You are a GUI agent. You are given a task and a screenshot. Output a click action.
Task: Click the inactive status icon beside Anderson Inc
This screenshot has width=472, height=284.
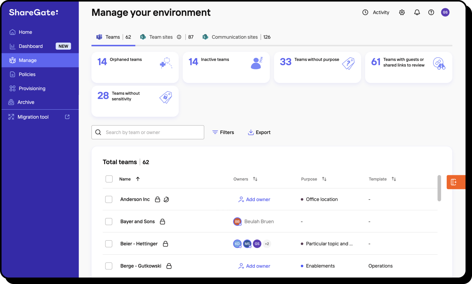[x=166, y=199]
